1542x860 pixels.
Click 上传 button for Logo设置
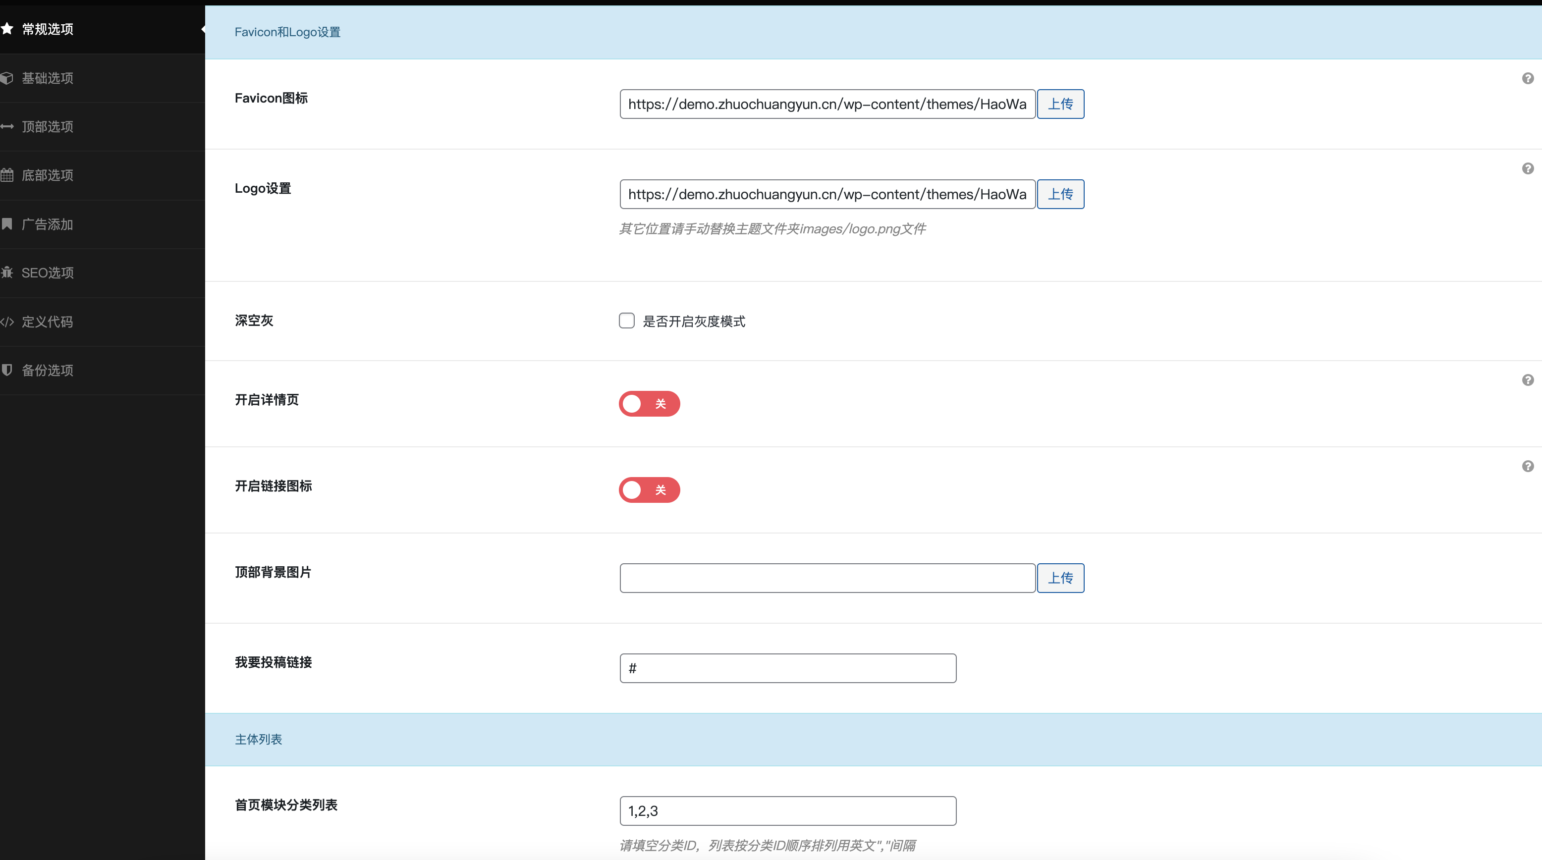(x=1060, y=194)
